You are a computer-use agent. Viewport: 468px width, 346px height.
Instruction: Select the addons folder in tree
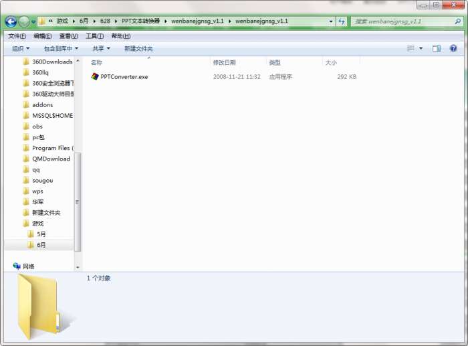point(38,105)
